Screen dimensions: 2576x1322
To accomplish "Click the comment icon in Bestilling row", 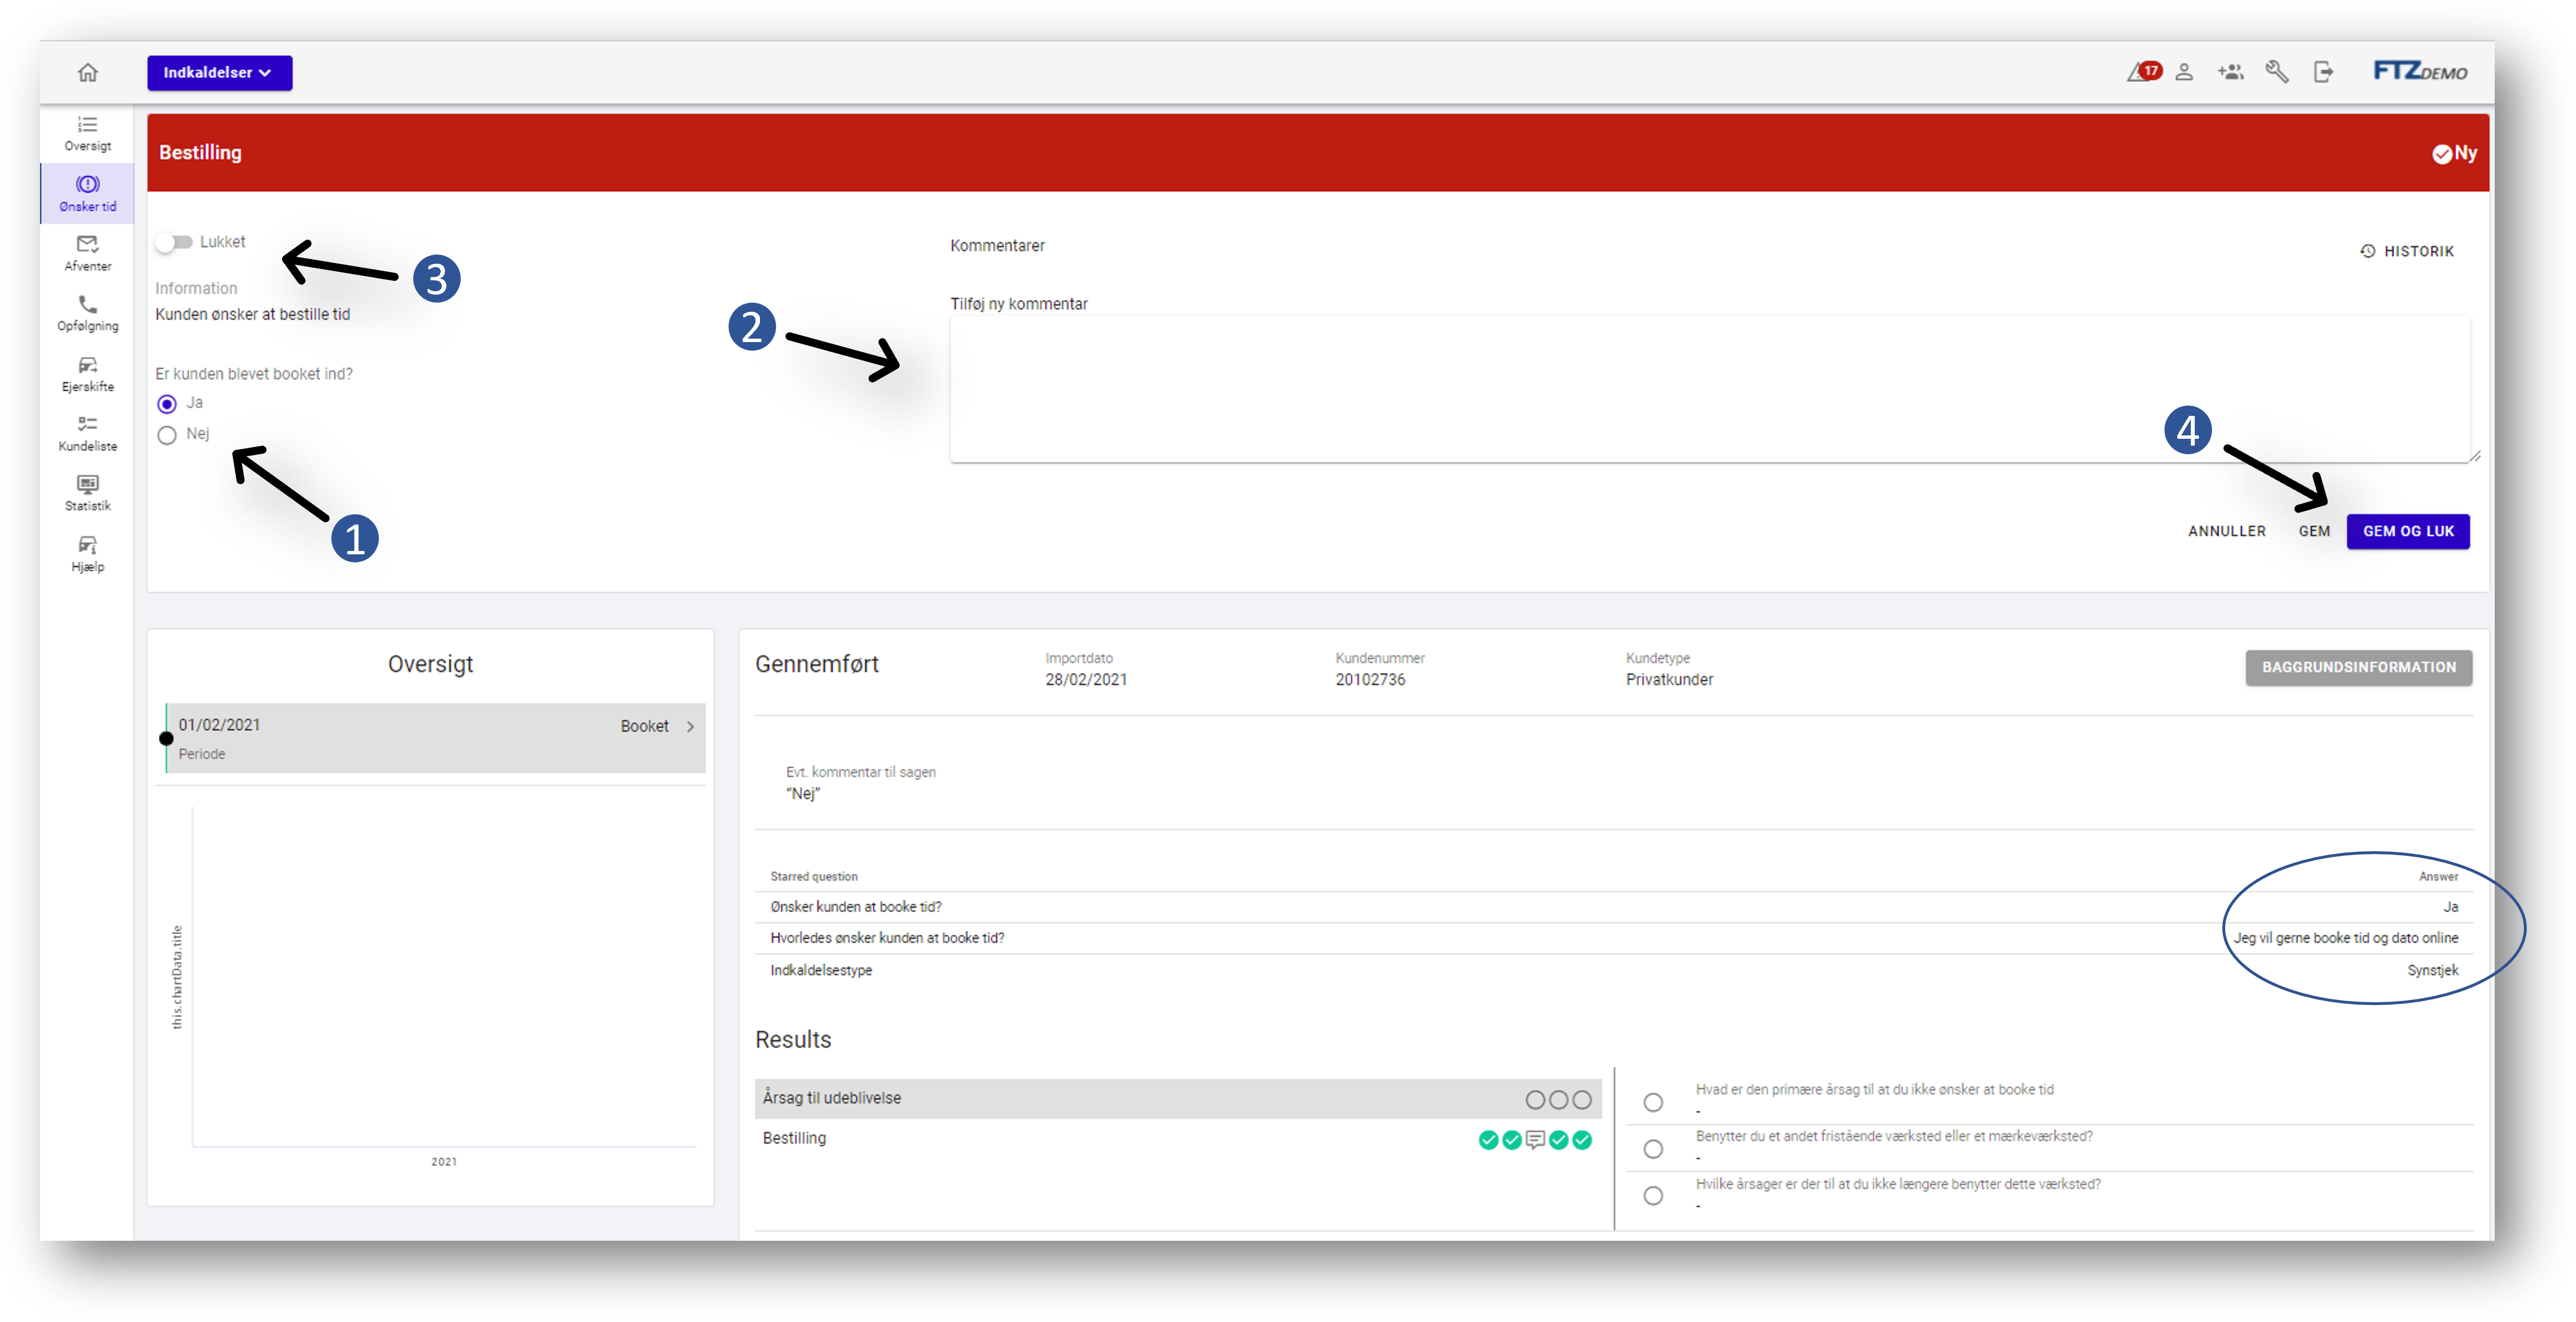I will tap(1535, 1139).
